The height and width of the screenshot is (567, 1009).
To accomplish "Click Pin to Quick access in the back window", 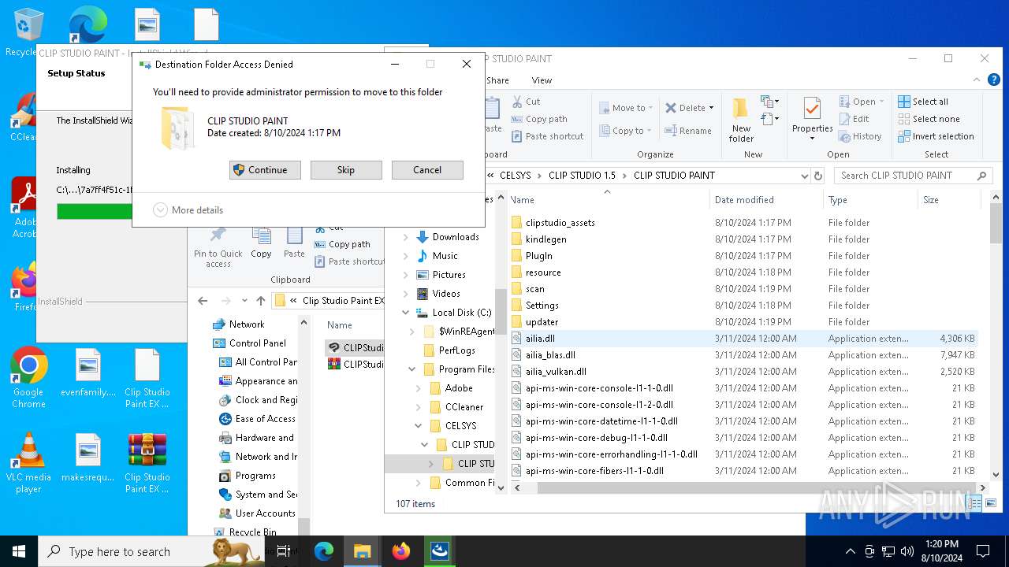I will [x=218, y=246].
